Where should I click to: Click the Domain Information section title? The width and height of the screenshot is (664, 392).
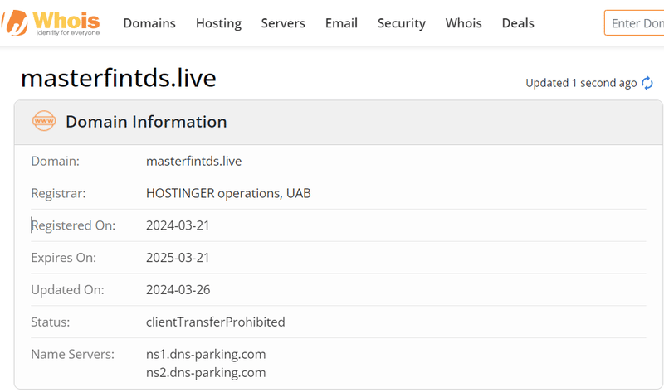[146, 121]
